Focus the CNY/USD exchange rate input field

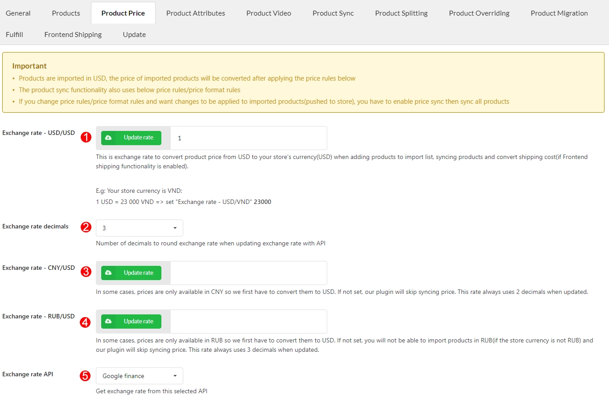click(249, 273)
